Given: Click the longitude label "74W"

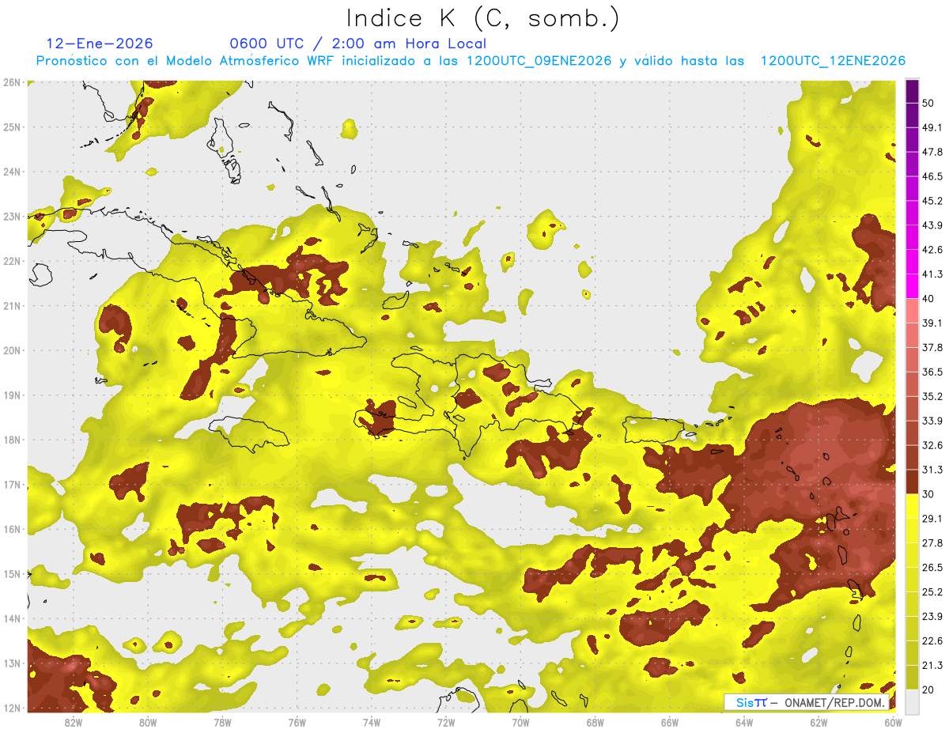Looking at the screenshot, I should click(372, 723).
